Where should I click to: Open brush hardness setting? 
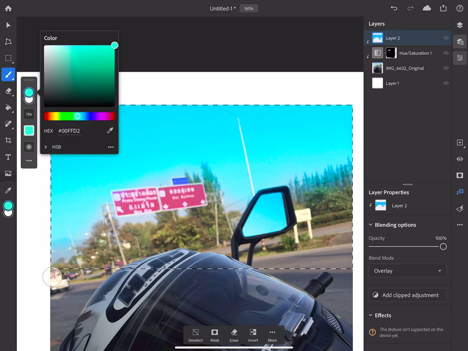[x=29, y=147]
